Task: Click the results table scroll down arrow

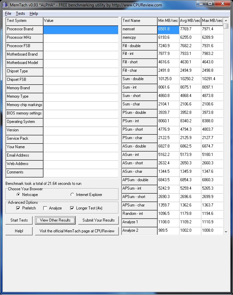Action: 226,232
